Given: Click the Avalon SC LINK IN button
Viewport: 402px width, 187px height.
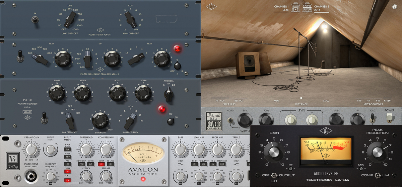Looking at the screenshot, I should (110, 164).
